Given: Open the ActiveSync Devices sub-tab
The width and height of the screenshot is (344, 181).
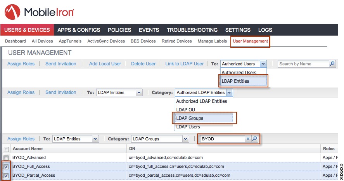Looking at the screenshot, I should click(x=106, y=41).
